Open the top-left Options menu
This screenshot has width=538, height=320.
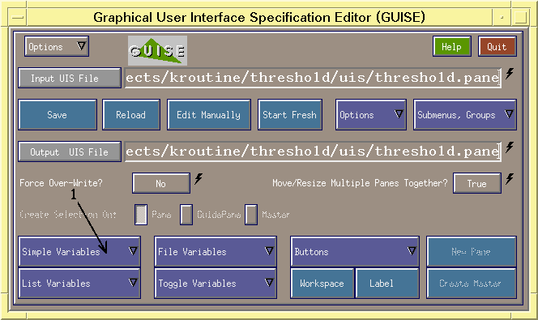(x=57, y=46)
